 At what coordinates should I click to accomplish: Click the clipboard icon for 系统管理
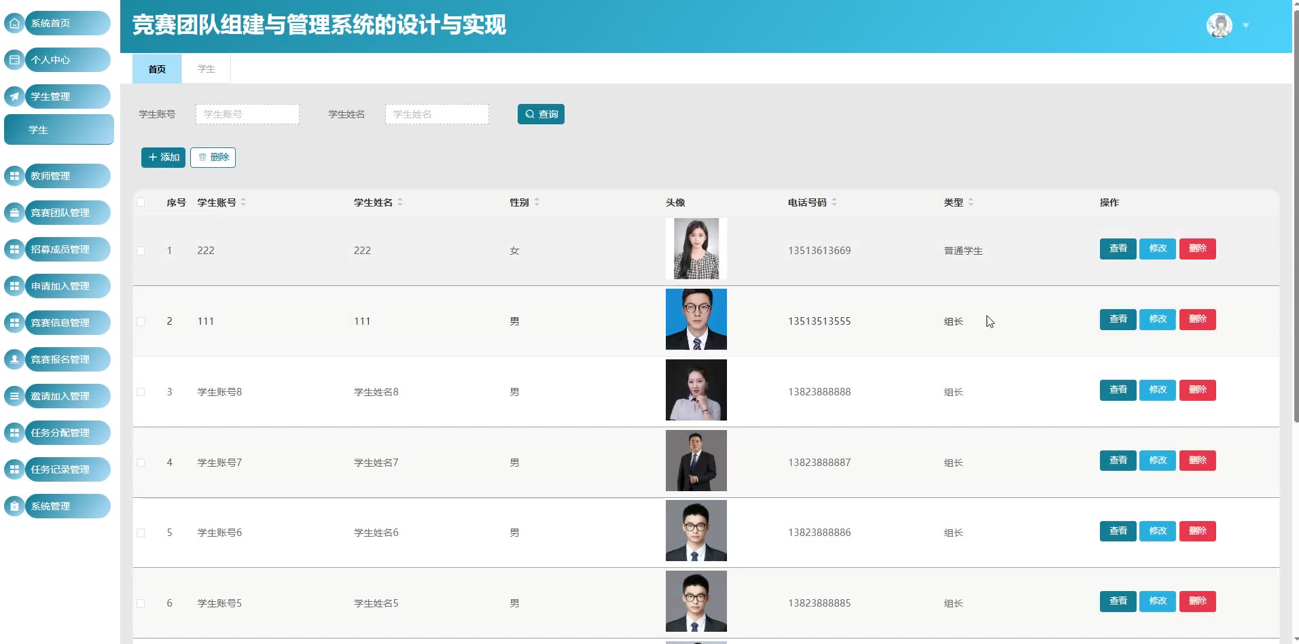pyautogui.click(x=14, y=506)
